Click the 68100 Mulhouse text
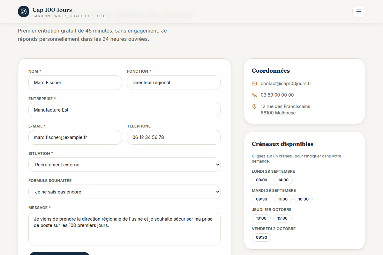The height and width of the screenshot is (255, 383). [278, 113]
